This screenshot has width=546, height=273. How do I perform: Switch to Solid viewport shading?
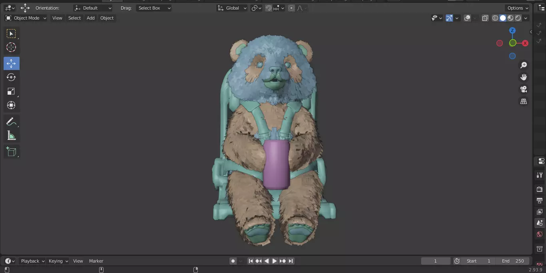(503, 18)
